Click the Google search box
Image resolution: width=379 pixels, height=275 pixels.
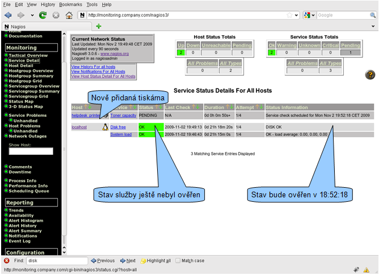click(343, 15)
